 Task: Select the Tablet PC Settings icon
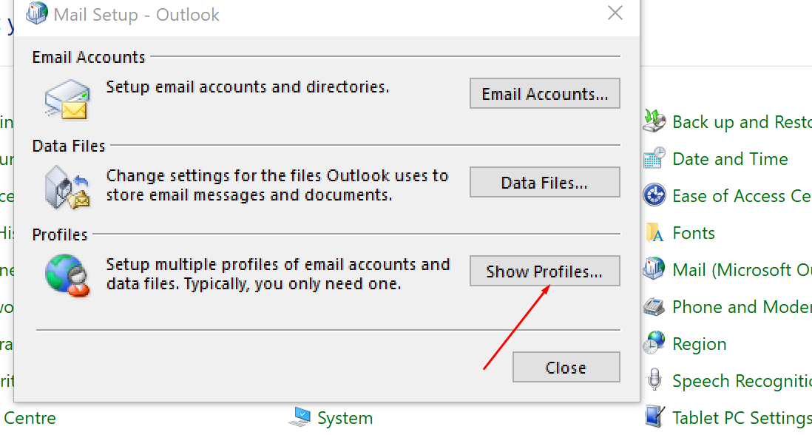click(654, 416)
